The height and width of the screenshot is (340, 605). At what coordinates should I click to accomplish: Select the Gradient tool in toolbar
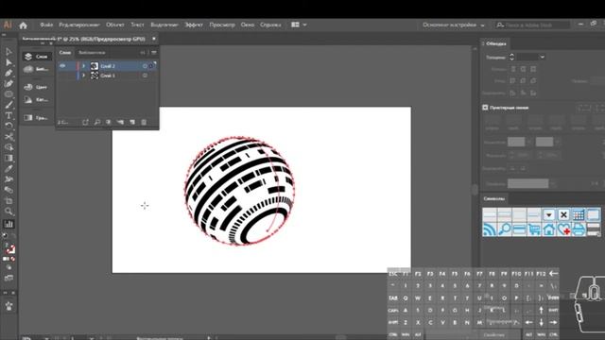[9, 158]
